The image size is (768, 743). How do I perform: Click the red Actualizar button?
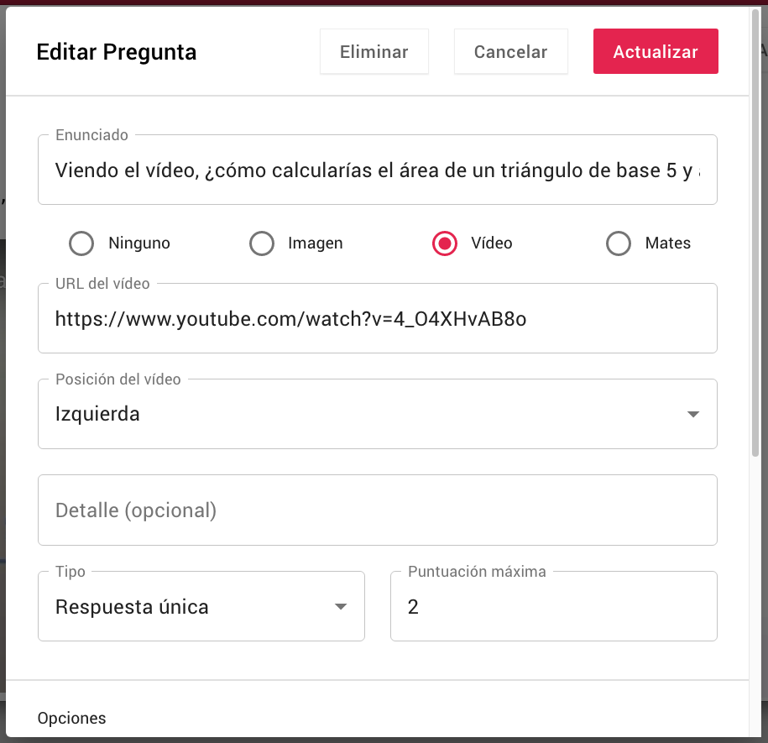pyautogui.click(x=656, y=51)
